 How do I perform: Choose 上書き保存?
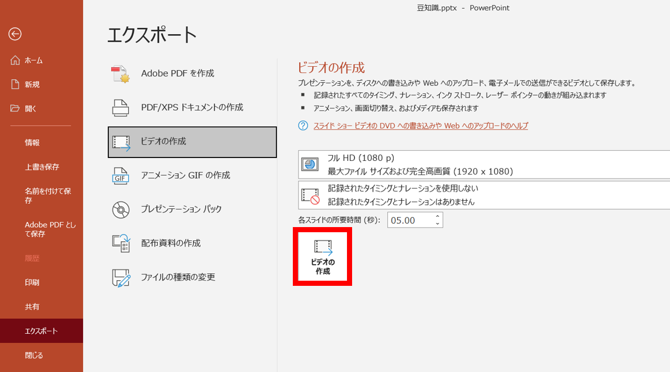click(x=42, y=167)
